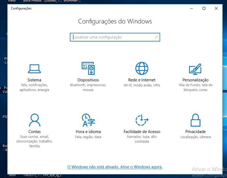Screen dimensions: 227x178
Task: Open the Personalização paintbrush icon
Action: coord(195,69)
